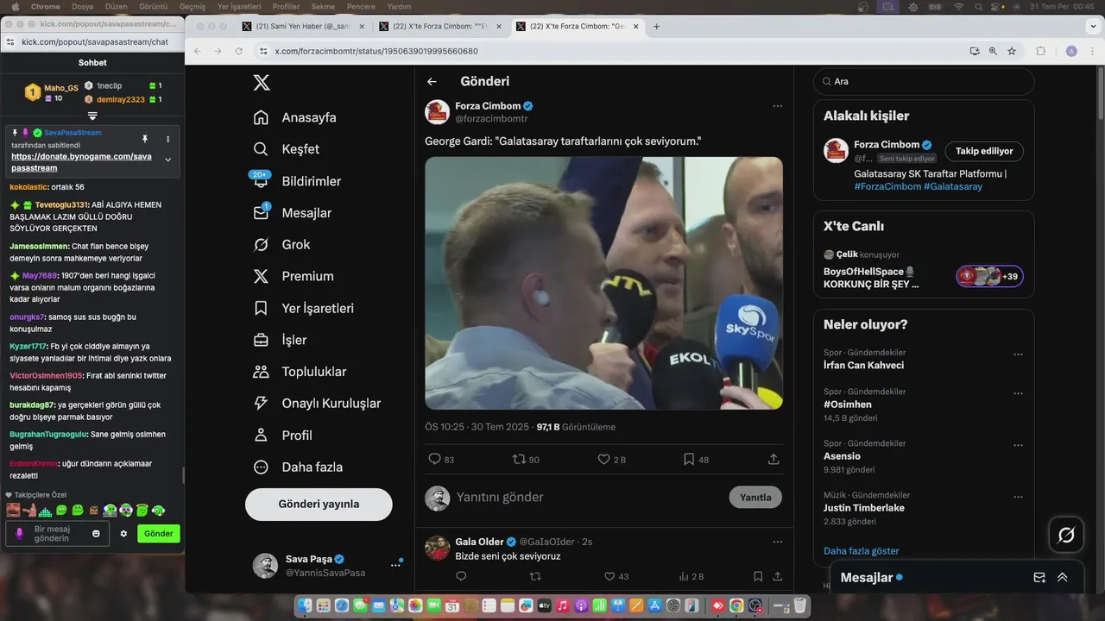This screenshot has height=621, width=1105.
Task: Open İşler in sidebar
Action: (x=280, y=340)
